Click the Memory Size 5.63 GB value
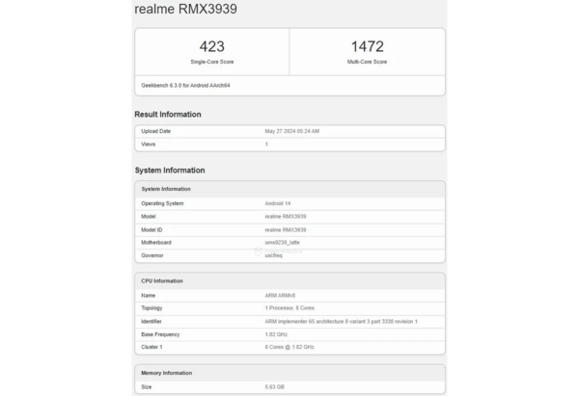The height and width of the screenshot is (396, 579). tap(274, 386)
